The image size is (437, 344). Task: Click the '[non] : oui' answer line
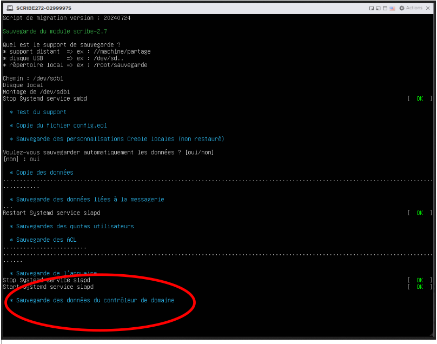tap(21, 159)
